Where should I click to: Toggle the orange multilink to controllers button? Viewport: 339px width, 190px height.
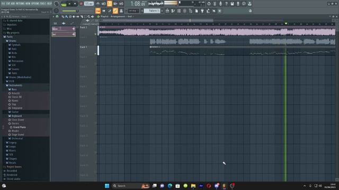115,11
